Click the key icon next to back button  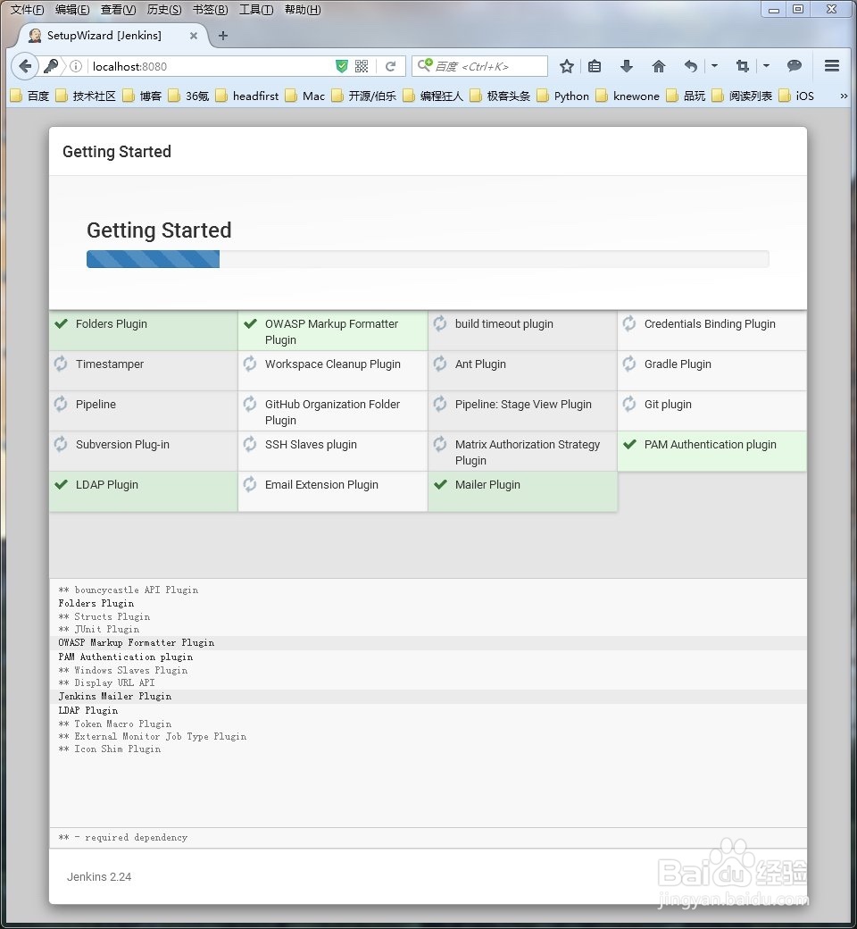click(x=51, y=66)
